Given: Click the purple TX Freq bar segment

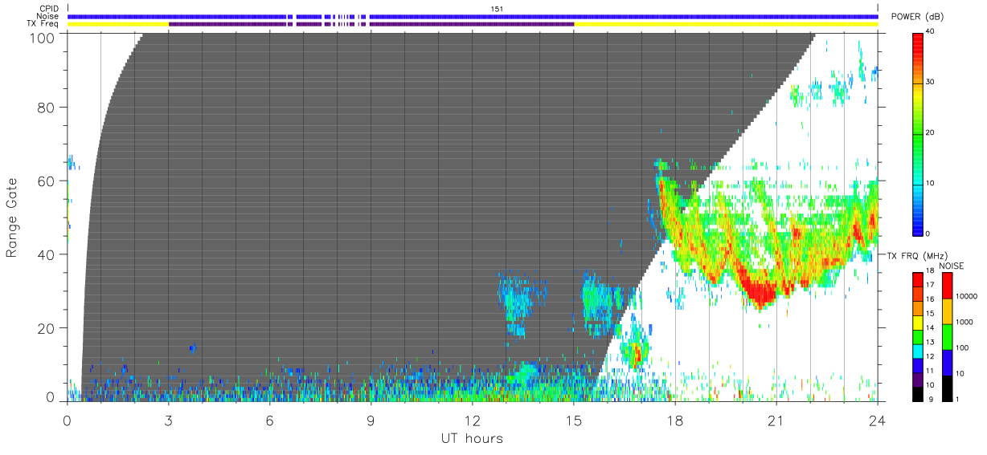Looking at the screenshot, I should pyautogui.click(x=371, y=24).
